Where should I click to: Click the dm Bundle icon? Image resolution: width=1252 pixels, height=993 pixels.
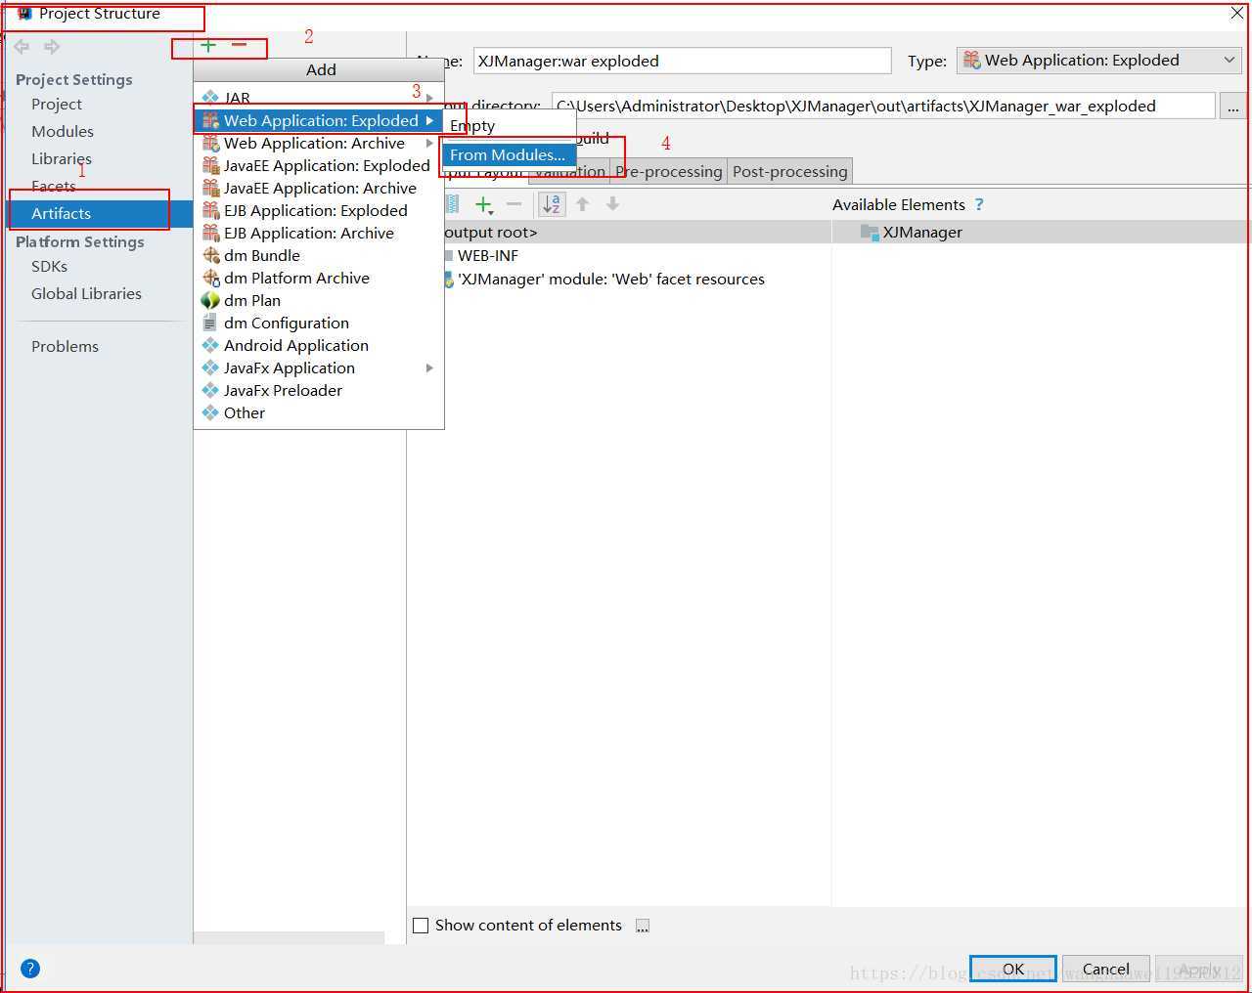pyautogui.click(x=210, y=255)
